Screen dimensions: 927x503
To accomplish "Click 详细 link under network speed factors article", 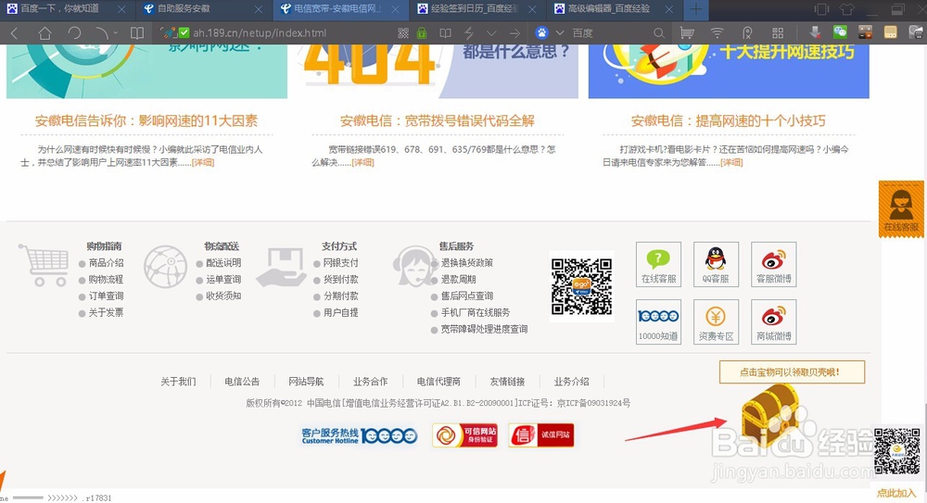I will pyautogui.click(x=203, y=162).
